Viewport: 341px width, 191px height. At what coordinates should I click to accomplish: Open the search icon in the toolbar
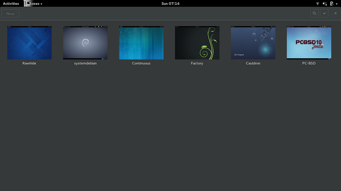(x=314, y=13)
